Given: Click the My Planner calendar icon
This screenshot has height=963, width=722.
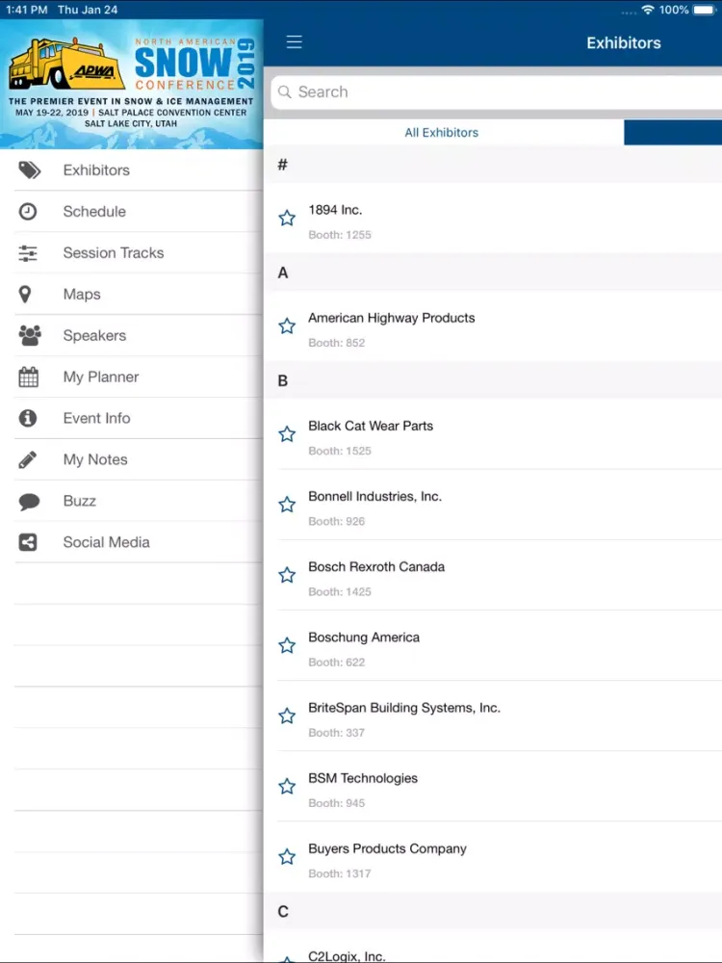Looking at the screenshot, I should coord(28,377).
